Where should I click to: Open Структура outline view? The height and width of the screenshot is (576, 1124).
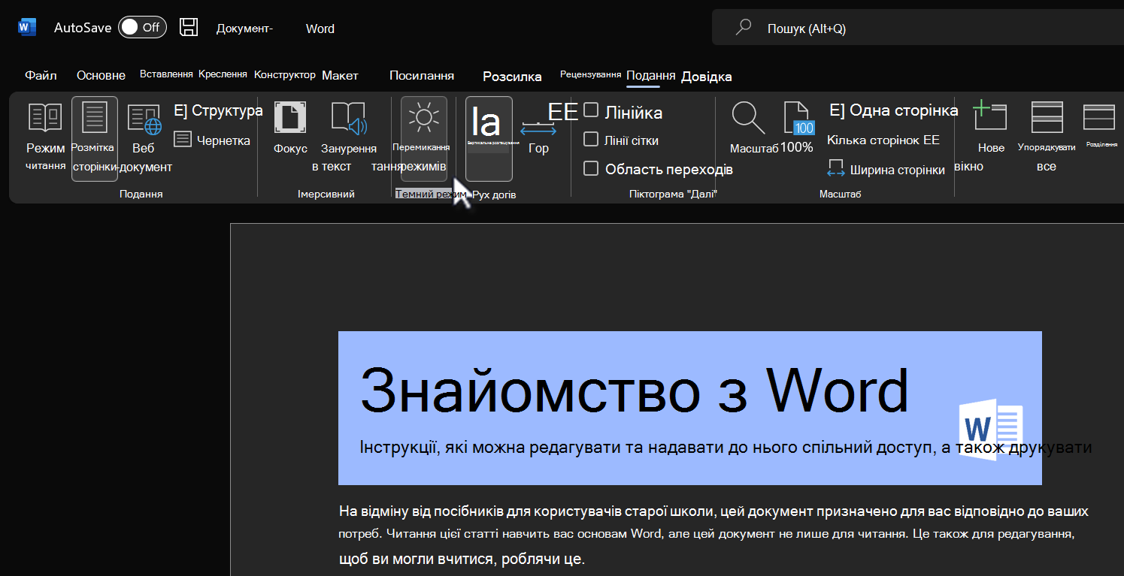[x=218, y=111]
